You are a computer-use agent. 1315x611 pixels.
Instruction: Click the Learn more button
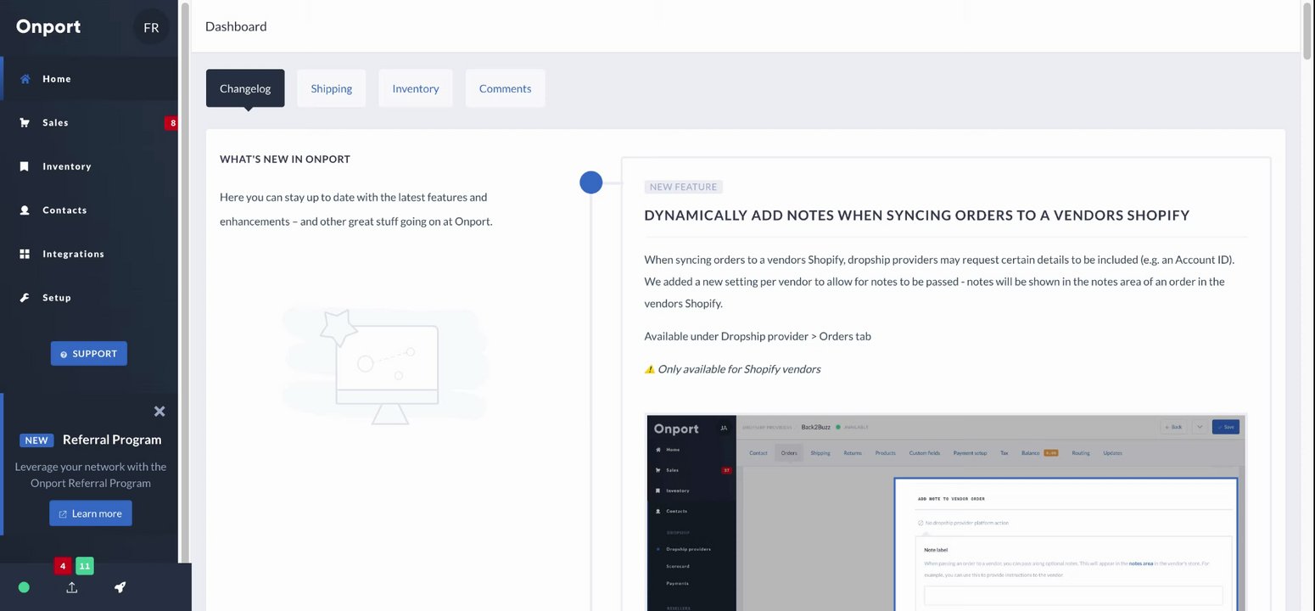91,513
